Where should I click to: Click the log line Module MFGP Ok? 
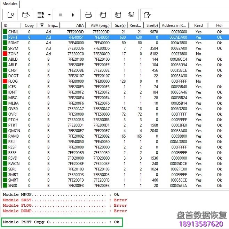61,194
